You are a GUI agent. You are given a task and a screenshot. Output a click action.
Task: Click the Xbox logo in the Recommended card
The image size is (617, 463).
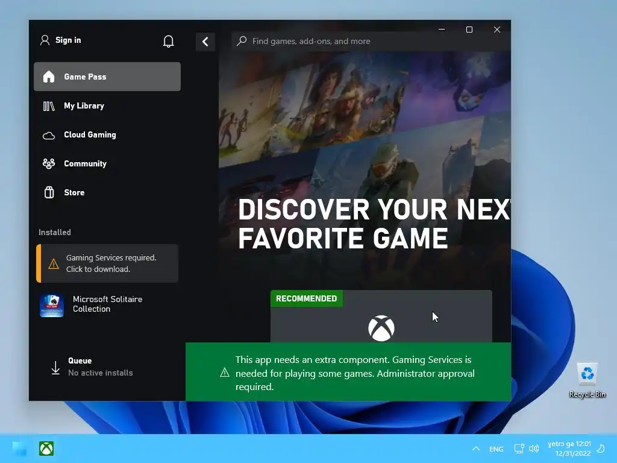pos(381,328)
